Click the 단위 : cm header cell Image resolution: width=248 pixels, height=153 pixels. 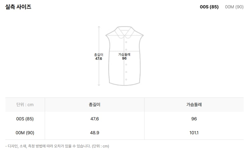[x=25, y=105]
